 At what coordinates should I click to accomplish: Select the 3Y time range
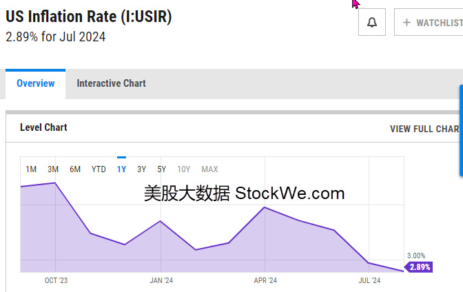point(141,169)
